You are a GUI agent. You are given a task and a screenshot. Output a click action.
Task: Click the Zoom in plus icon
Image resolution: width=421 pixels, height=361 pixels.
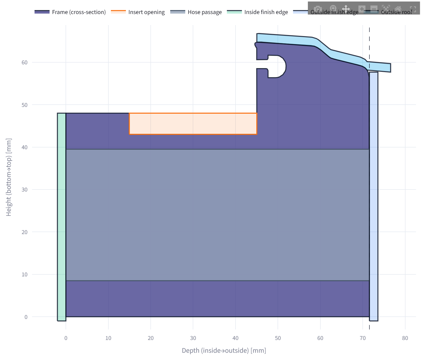coord(362,9)
